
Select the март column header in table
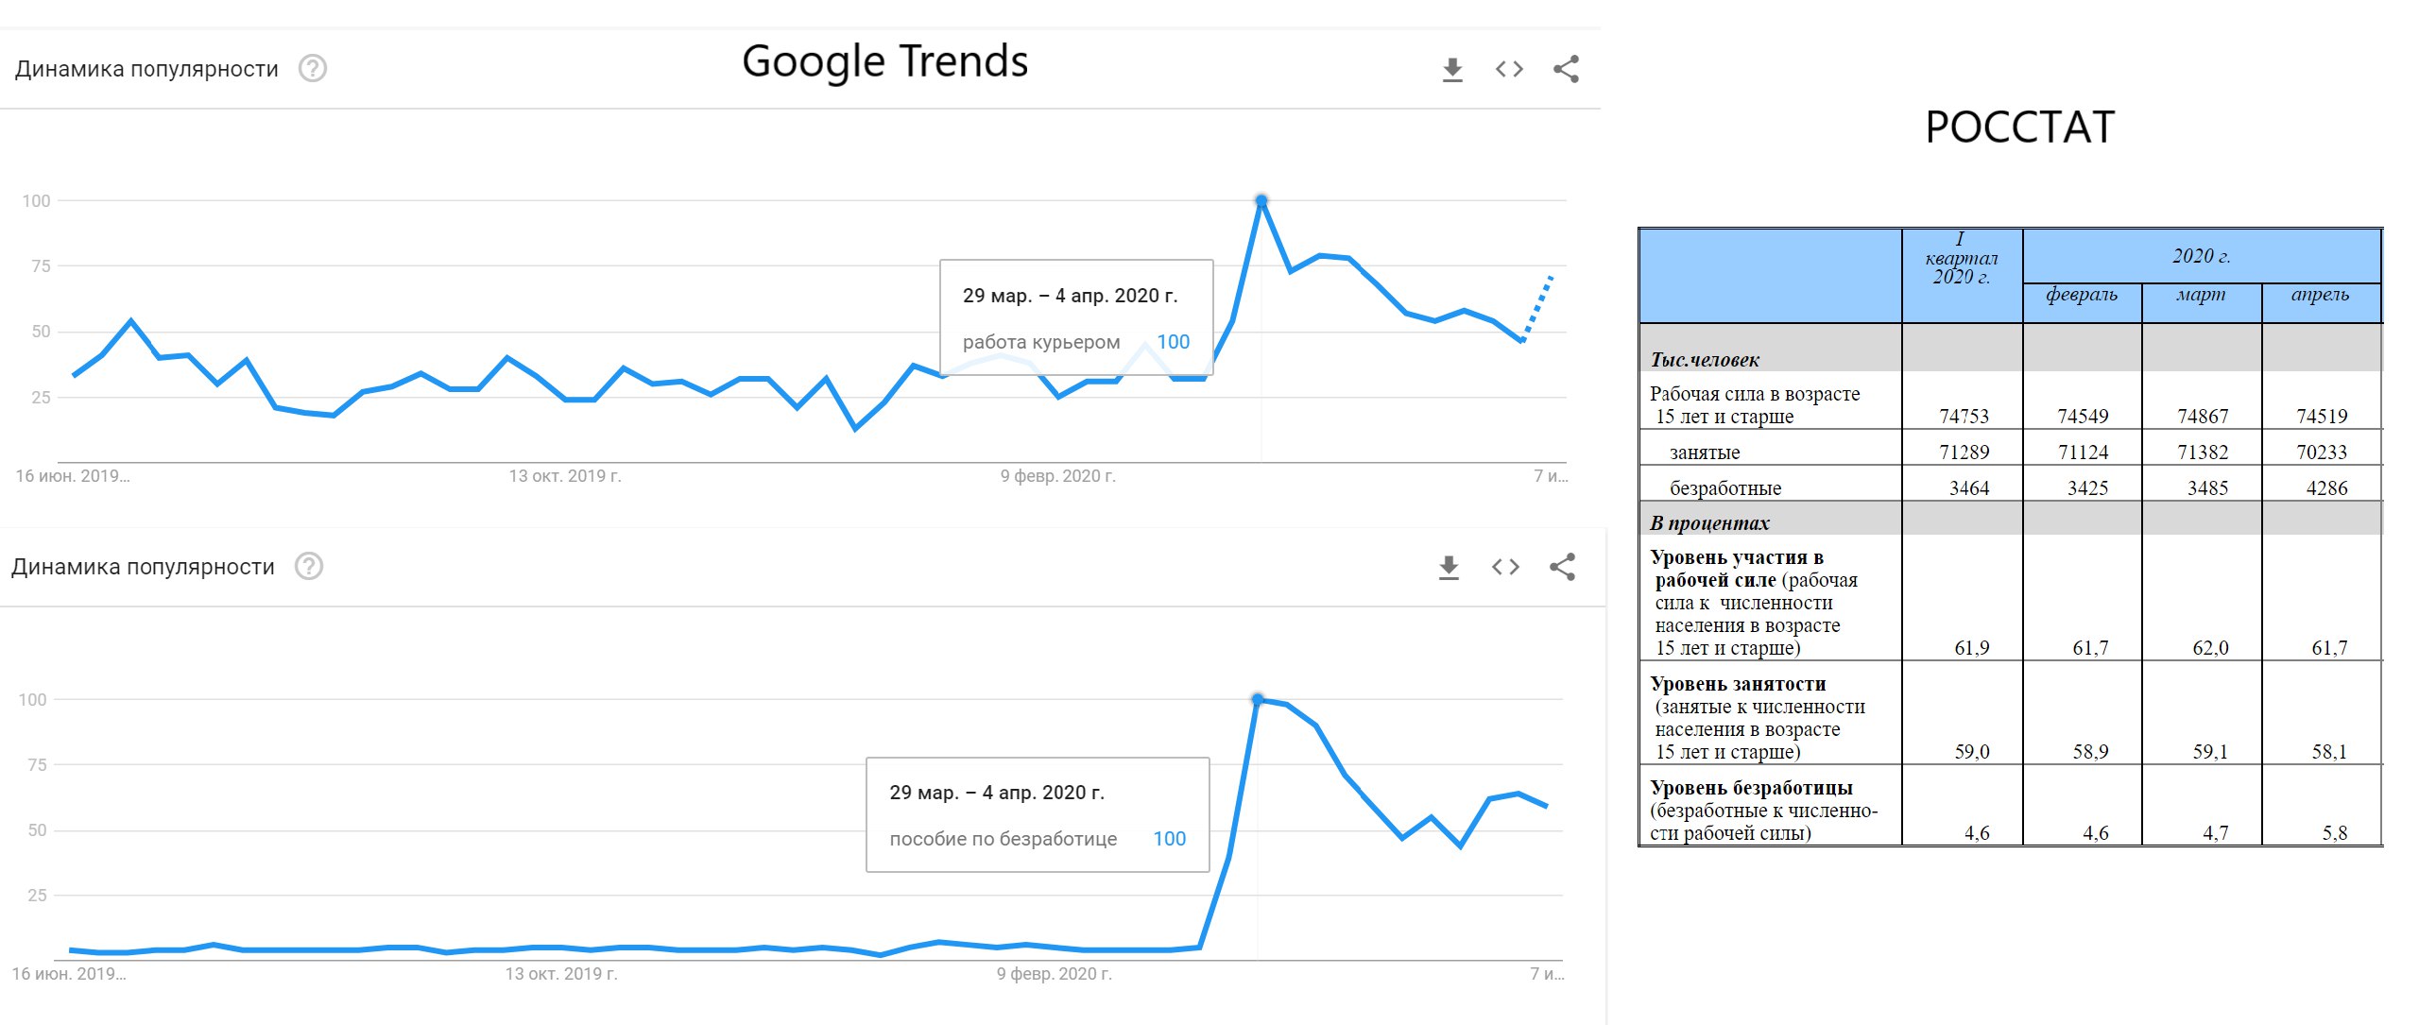pyautogui.click(x=2201, y=294)
